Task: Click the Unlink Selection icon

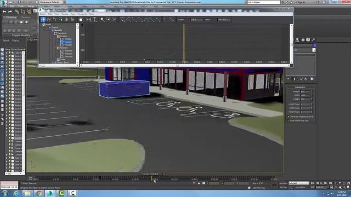Action: [x=23, y=11]
